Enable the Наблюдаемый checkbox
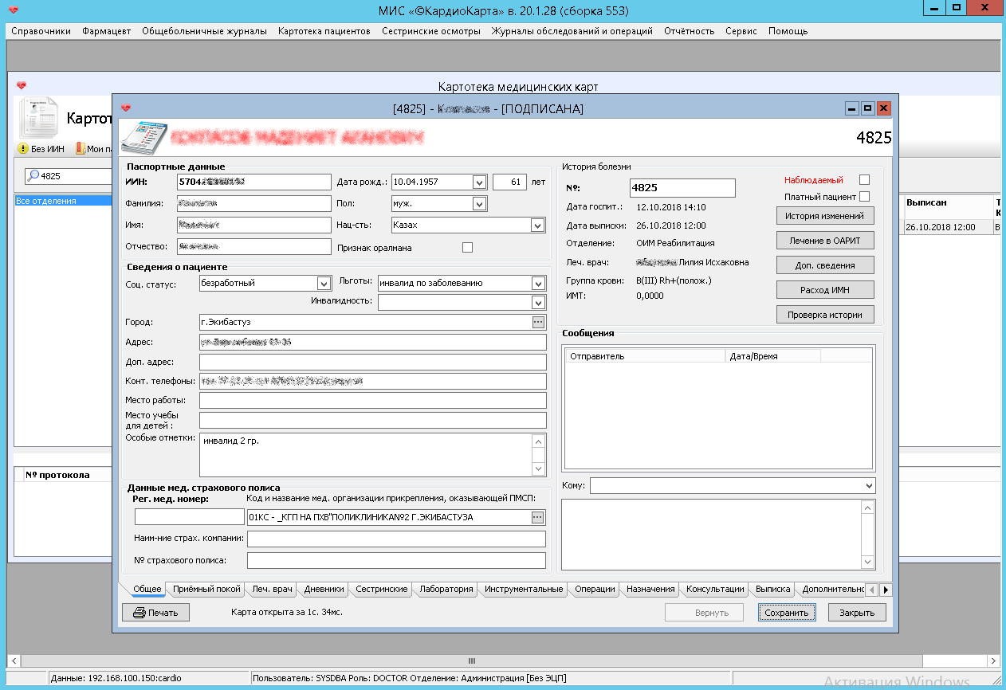1006x690 pixels. pyautogui.click(x=864, y=180)
